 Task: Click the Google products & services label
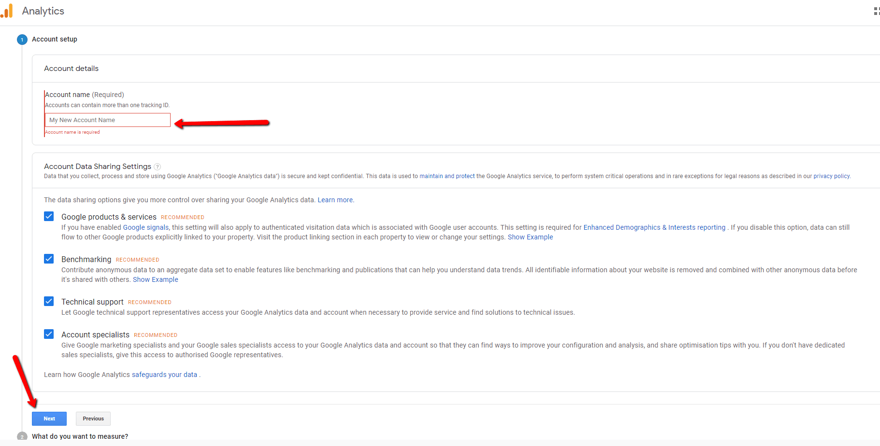tap(109, 217)
